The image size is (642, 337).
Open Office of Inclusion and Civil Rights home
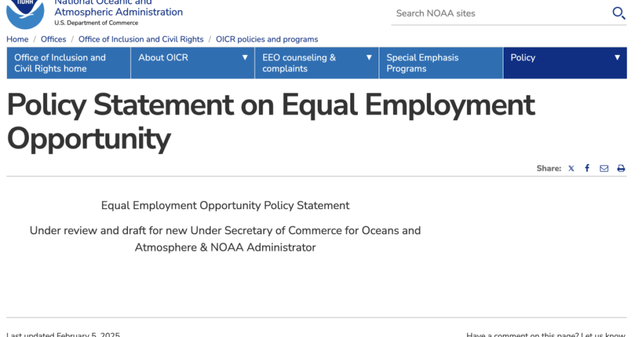click(x=68, y=63)
